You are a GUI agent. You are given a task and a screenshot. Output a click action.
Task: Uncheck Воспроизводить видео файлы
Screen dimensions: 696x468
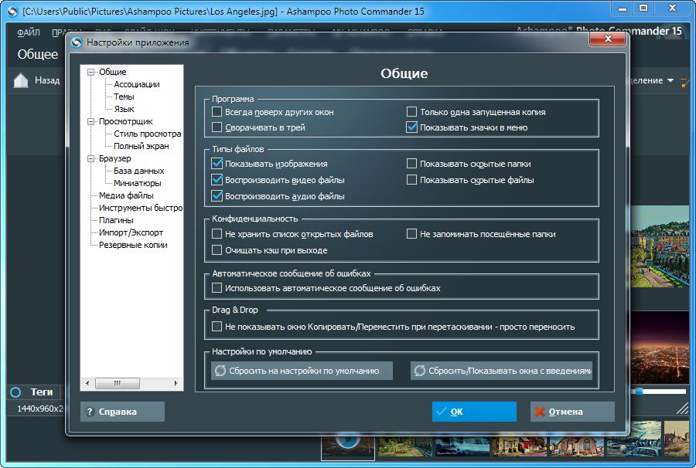point(217,180)
